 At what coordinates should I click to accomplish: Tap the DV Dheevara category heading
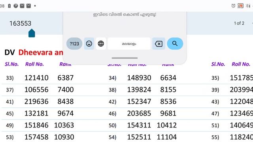(34, 52)
